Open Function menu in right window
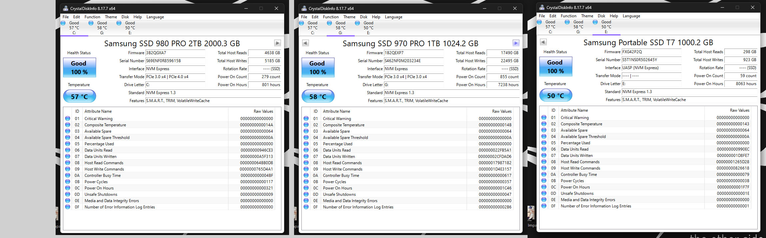Viewport: 766px width, 238px height. [x=569, y=16]
